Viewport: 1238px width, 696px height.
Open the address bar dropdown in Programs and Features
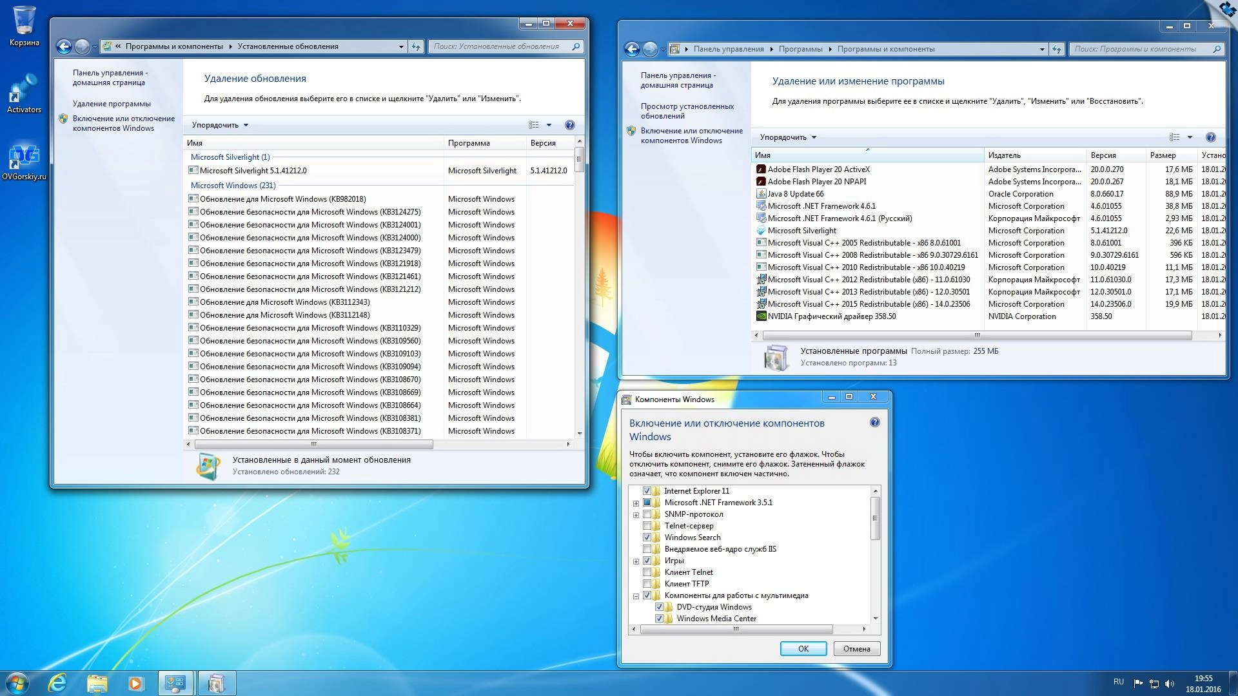pyautogui.click(x=1042, y=49)
